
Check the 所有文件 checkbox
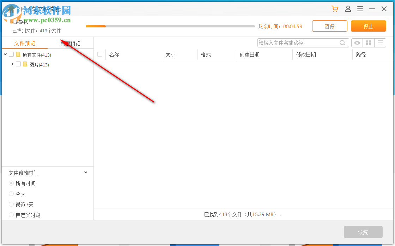pyautogui.click(x=11, y=54)
